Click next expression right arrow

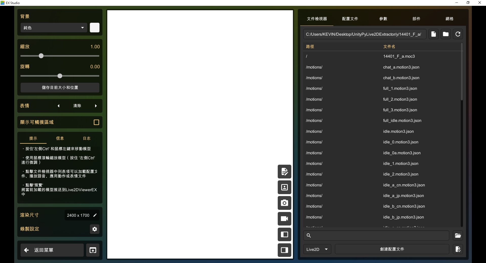[x=96, y=106]
